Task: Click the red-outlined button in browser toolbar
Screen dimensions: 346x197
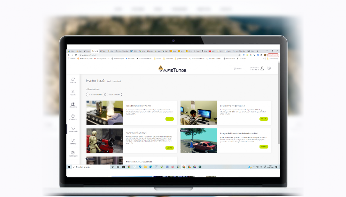Action: (x=273, y=55)
